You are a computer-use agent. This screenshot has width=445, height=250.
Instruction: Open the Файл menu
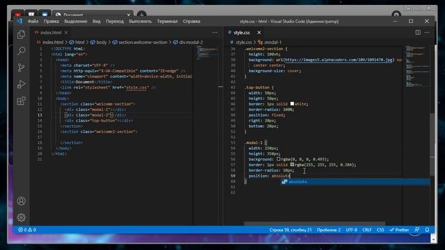click(x=33, y=22)
